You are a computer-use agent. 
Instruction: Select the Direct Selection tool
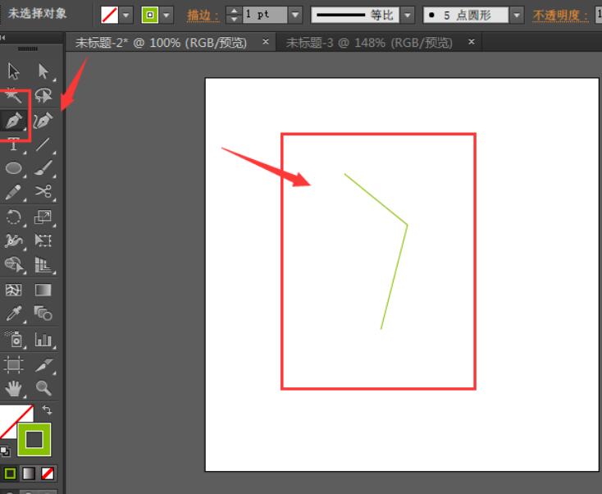pyautogui.click(x=43, y=72)
